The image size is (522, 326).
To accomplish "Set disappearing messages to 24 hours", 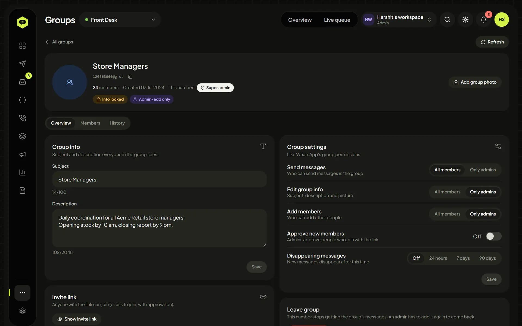I will coord(438,258).
